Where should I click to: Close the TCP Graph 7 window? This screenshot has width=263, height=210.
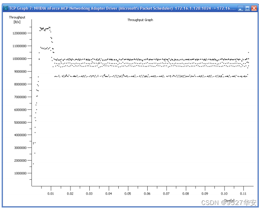point(254,8)
